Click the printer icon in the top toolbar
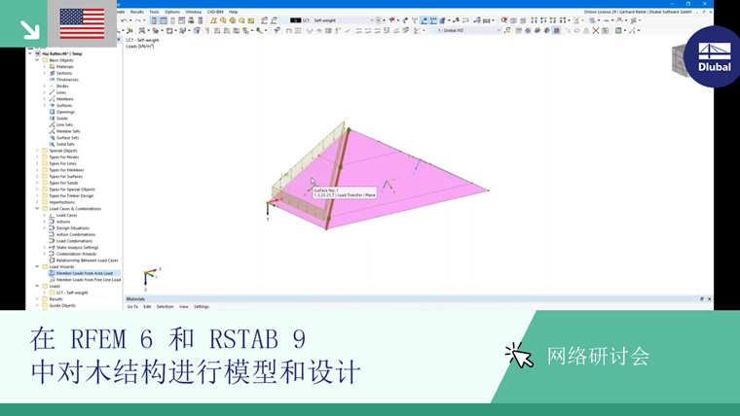The width and height of the screenshot is (740, 416). (191, 20)
